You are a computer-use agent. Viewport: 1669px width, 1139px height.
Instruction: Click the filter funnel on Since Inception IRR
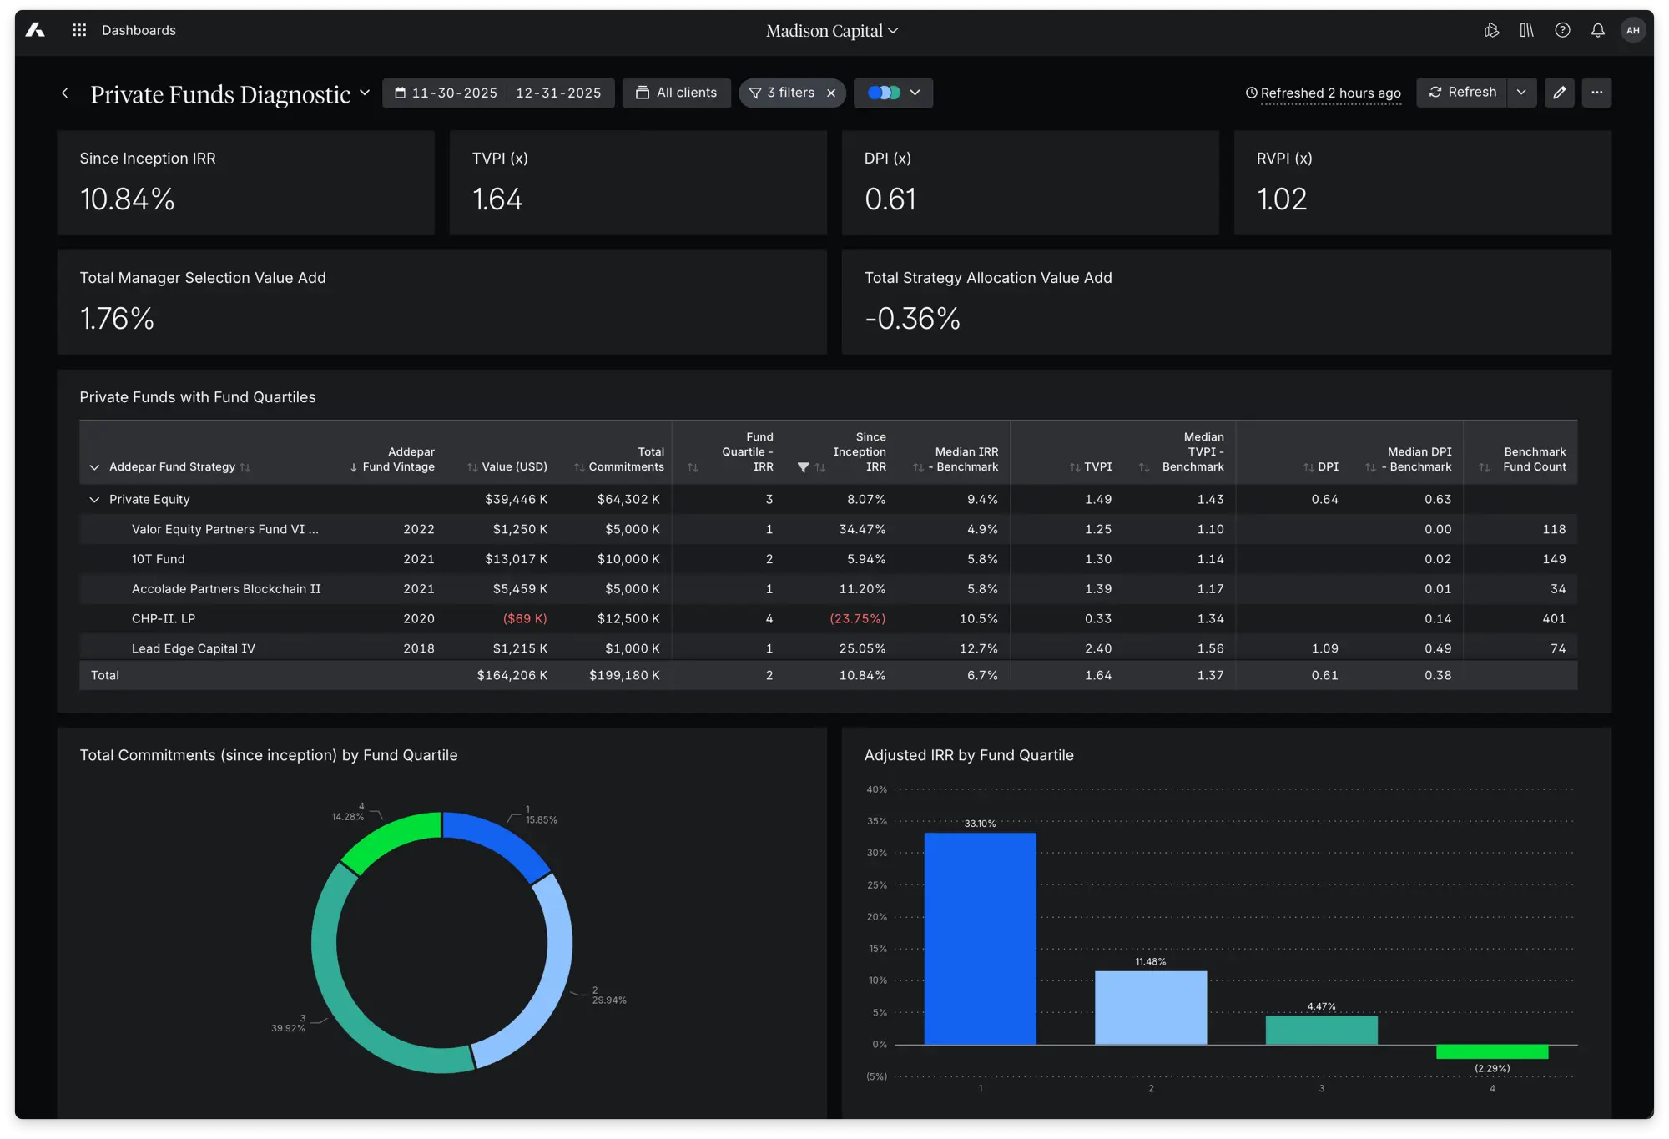point(803,467)
